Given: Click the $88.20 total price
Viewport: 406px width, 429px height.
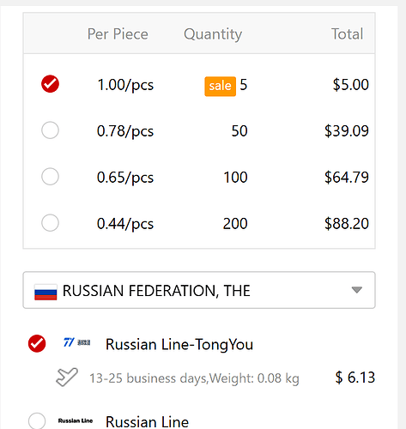Looking at the screenshot, I should [347, 223].
